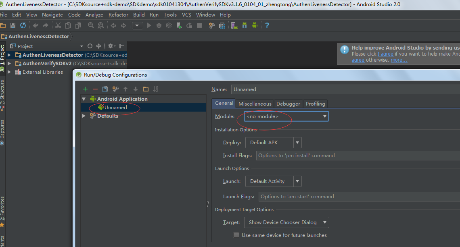Collapse the Android Application tree node

point(84,99)
